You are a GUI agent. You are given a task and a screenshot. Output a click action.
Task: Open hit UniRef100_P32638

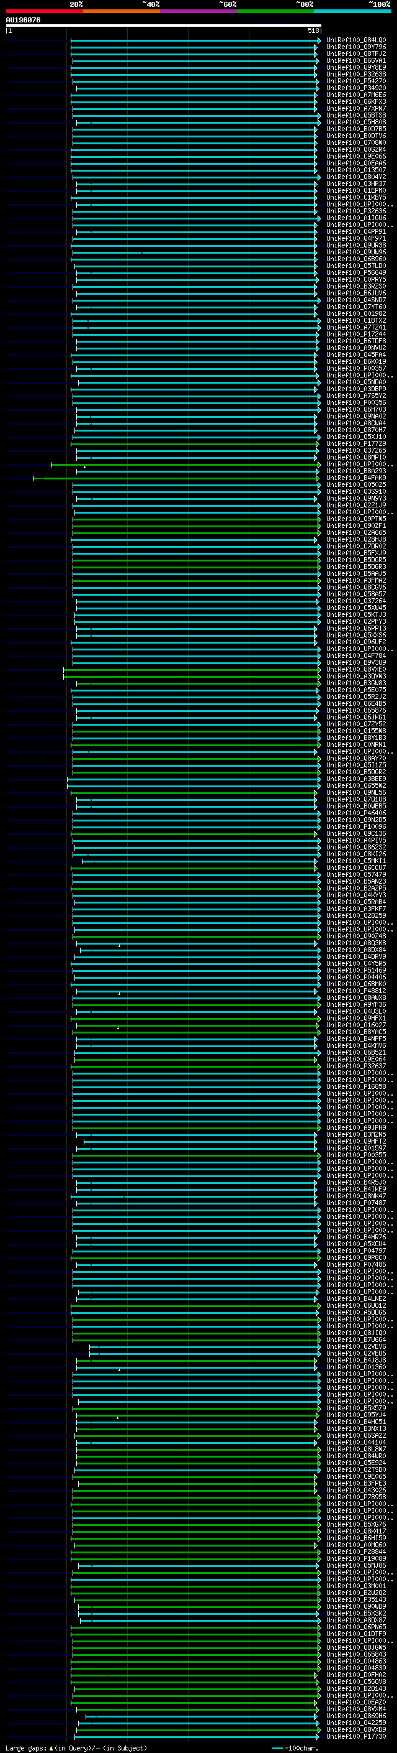click(356, 74)
